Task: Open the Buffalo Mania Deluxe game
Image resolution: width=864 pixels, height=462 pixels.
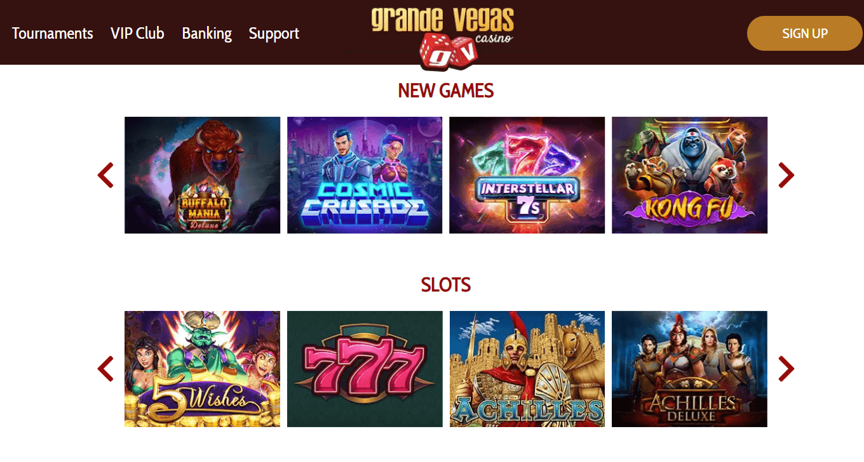Action: pyautogui.click(x=202, y=175)
